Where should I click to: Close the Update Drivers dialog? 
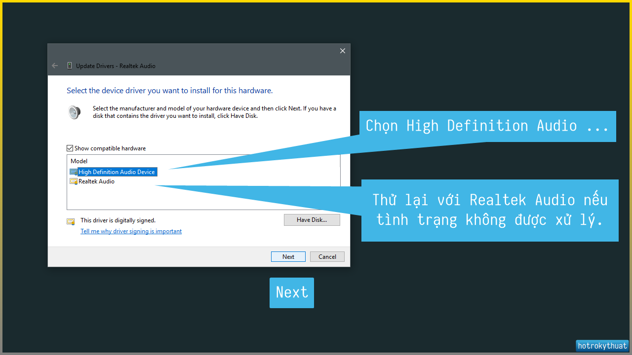(x=343, y=51)
